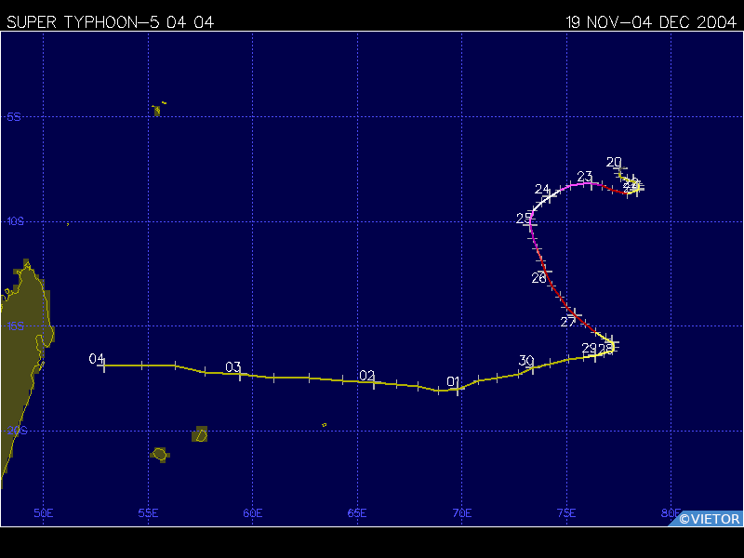This screenshot has width=744, height=558.
Task: Select the 01 date label on track
Action: [453, 381]
